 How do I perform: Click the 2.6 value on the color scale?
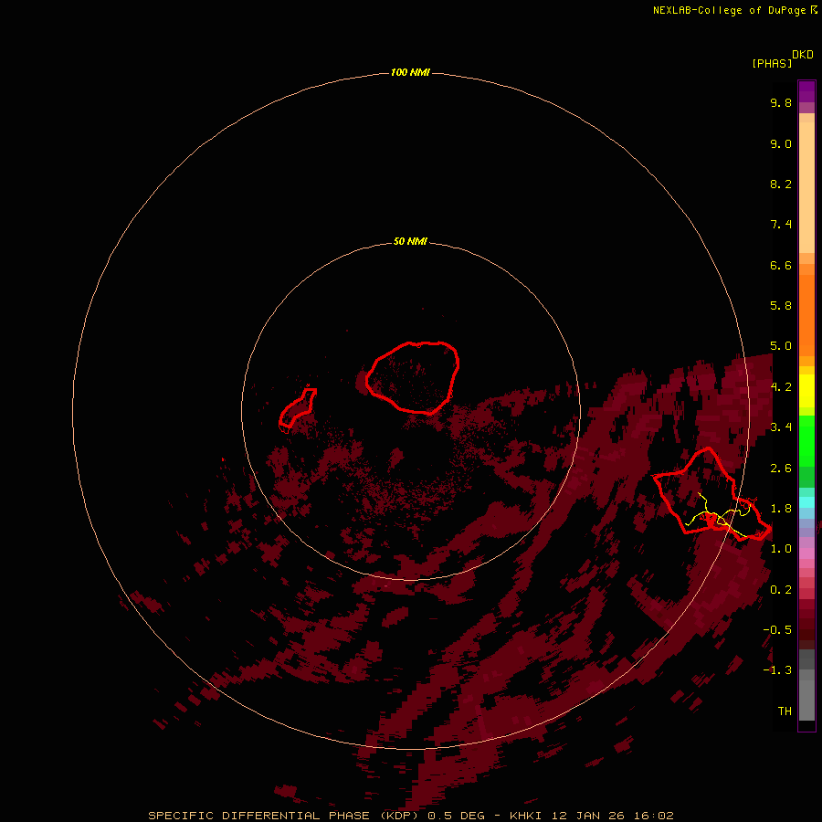click(781, 469)
